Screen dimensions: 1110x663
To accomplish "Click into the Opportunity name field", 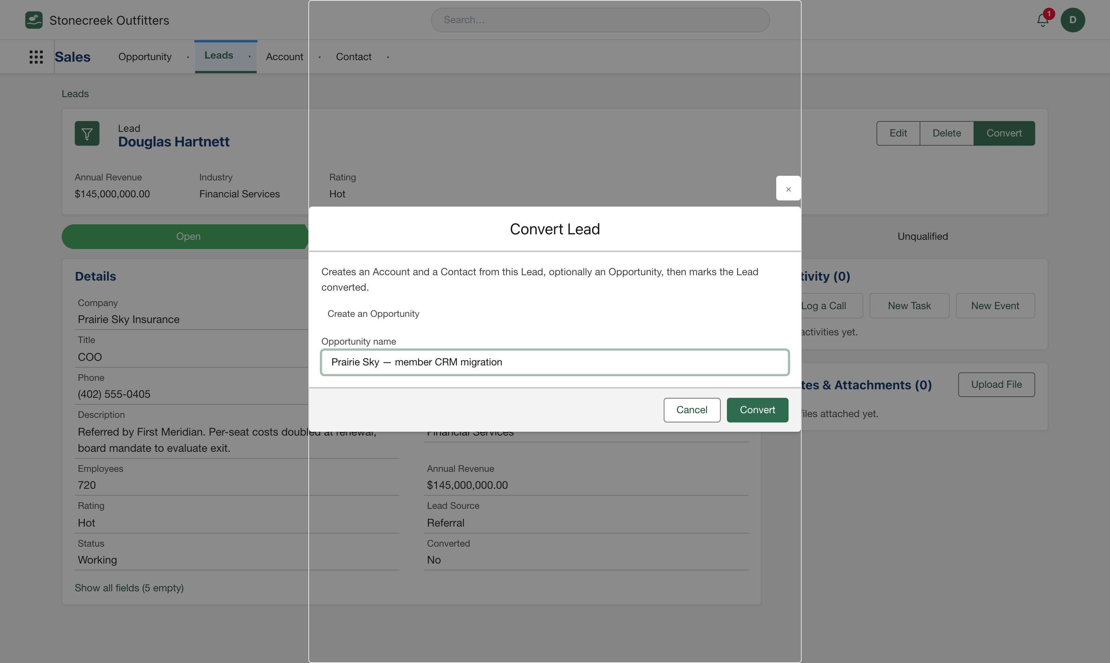I will click(x=555, y=362).
